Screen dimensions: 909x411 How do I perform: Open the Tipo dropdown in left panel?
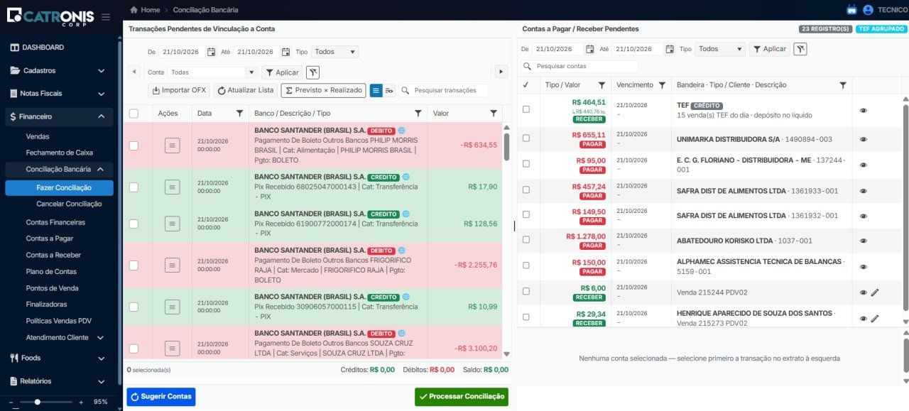pyautogui.click(x=334, y=52)
